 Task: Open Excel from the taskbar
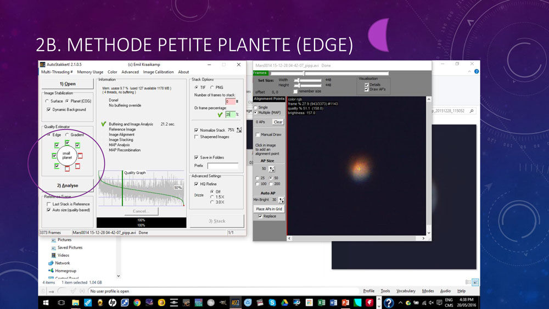coord(321,303)
